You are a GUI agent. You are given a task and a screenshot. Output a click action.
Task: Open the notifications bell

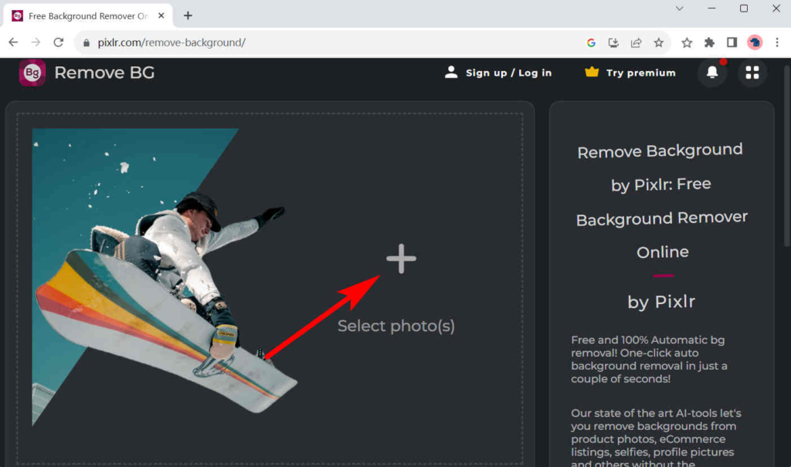pyautogui.click(x=712, y=73)
